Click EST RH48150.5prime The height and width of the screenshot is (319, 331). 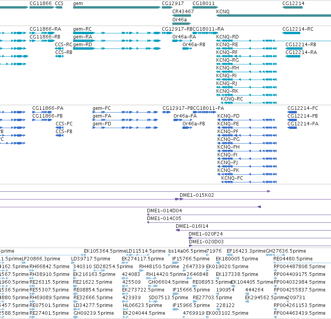tap(159, 267)
